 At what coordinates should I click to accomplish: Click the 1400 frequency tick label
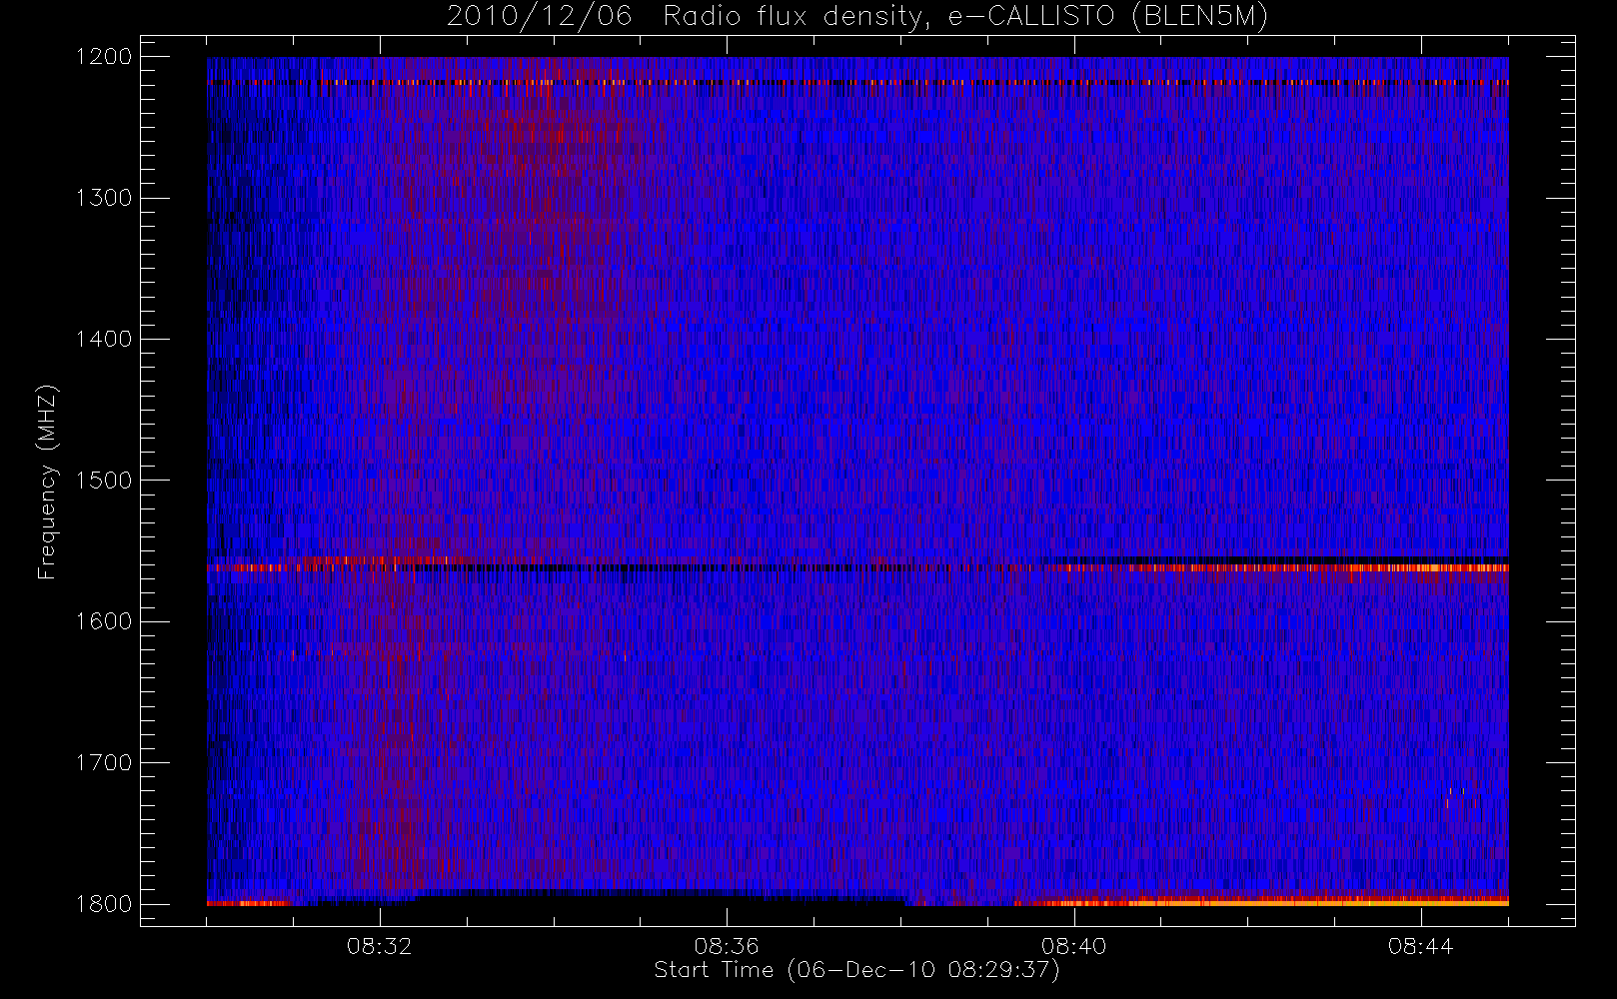pyautogui.click(x=104, y=339)
